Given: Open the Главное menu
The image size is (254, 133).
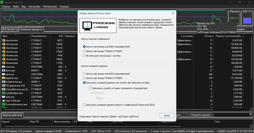Looking at the screenshot, I should pos(6,7).
